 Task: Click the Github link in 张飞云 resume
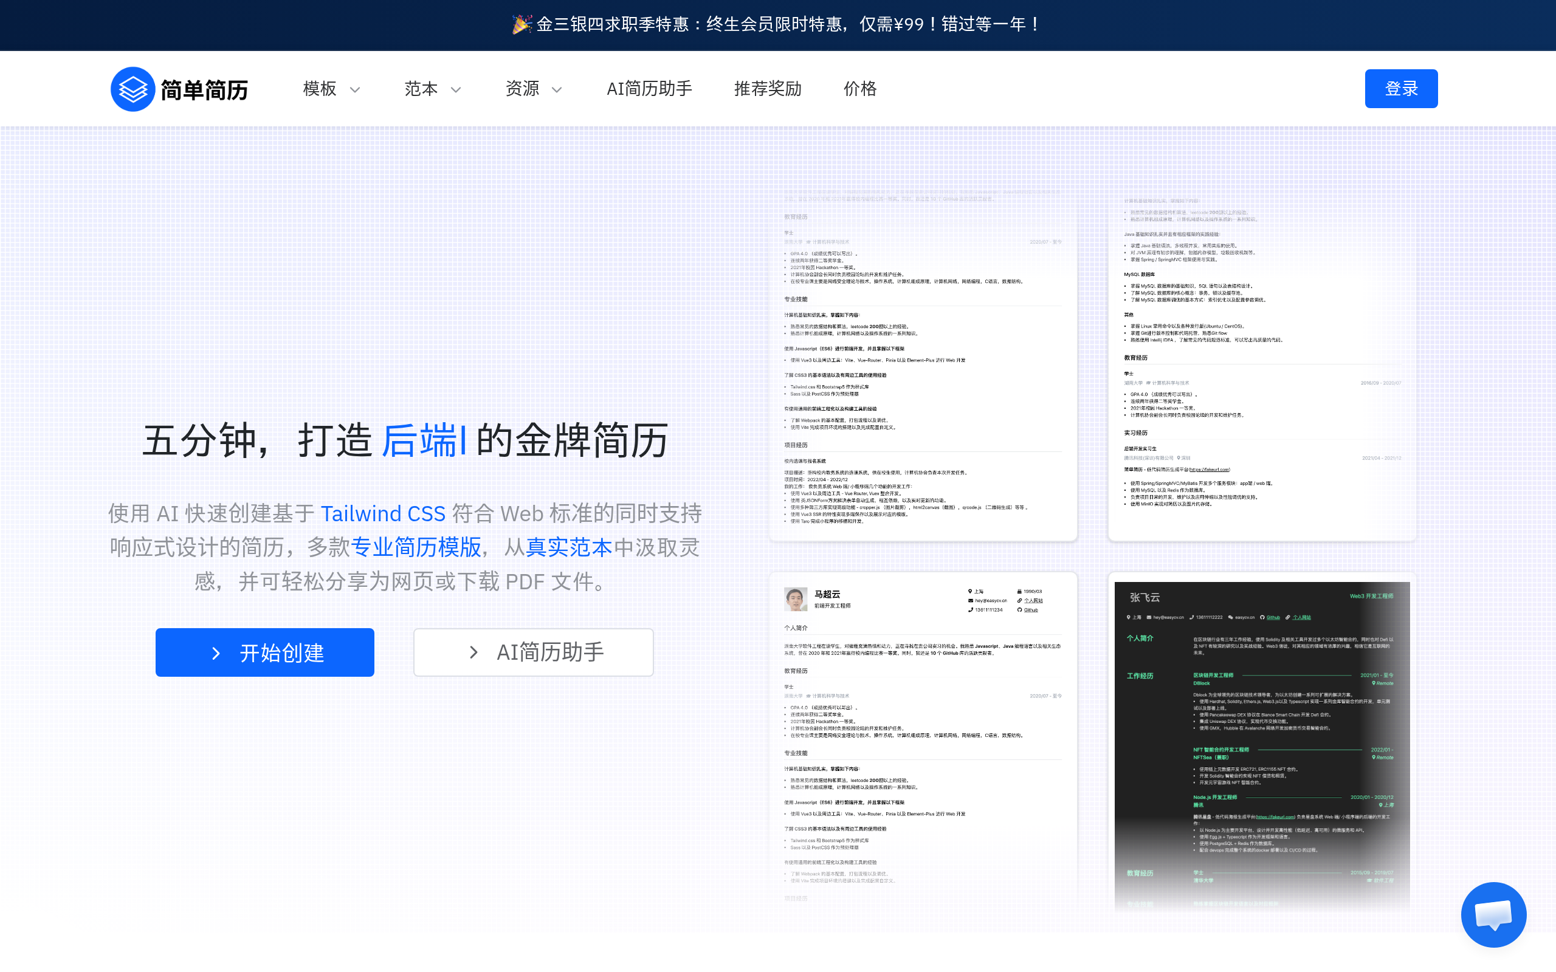1273,617
